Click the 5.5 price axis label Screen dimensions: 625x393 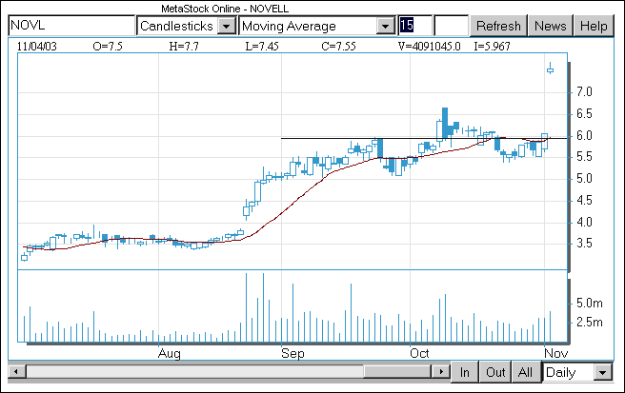(x=584, y=157)
